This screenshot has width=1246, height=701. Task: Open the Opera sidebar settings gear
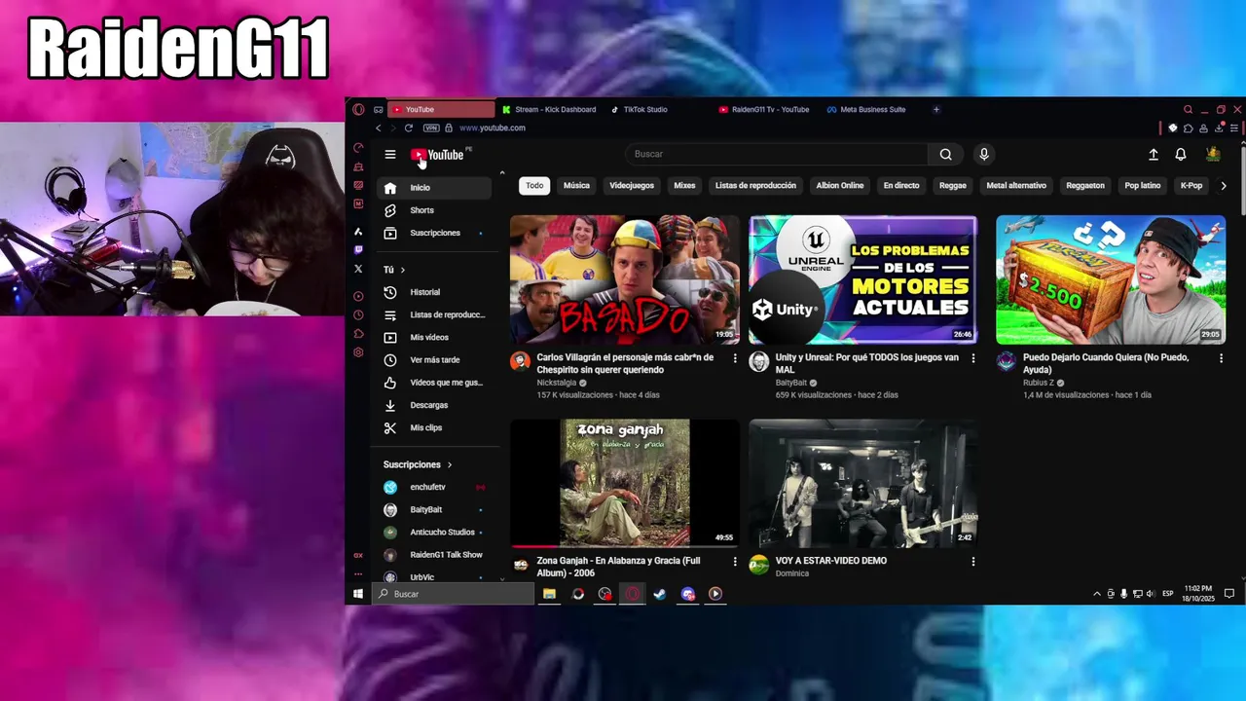click(358, 352)
